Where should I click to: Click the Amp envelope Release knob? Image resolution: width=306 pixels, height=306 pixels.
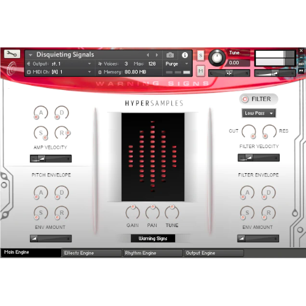click(x=62, y=133)
